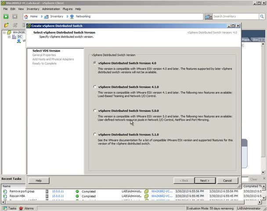Choose vSphere Distributed Switch Version 4.1.0

[95, 87]
